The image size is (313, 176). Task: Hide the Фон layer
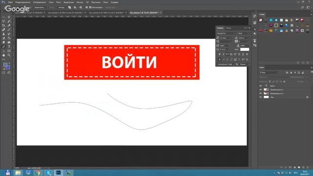tap(261, 97)
